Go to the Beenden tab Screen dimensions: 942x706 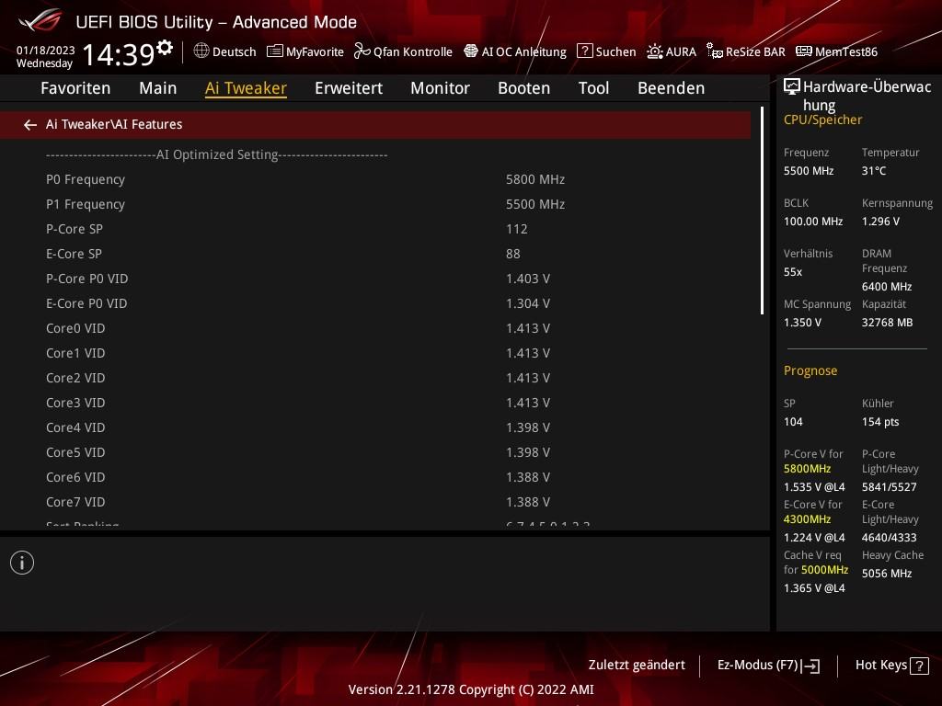671,87
